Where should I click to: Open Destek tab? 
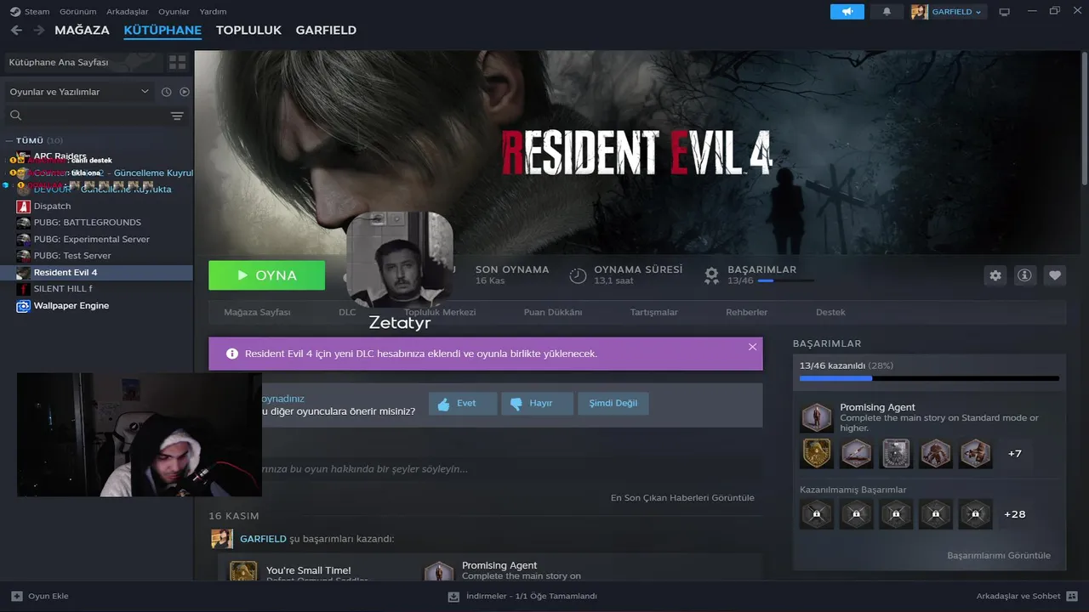pyautogui.click(x=830, y=312)
